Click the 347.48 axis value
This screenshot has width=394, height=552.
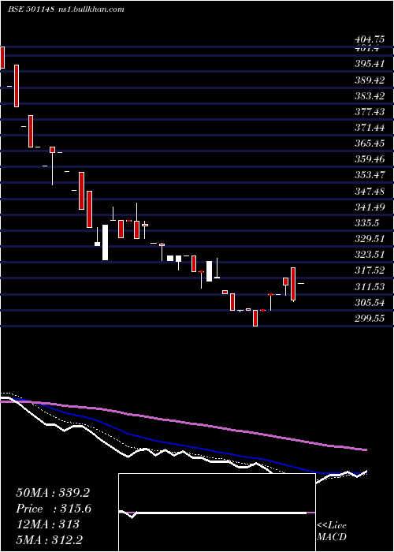click(x=370, y=191)
